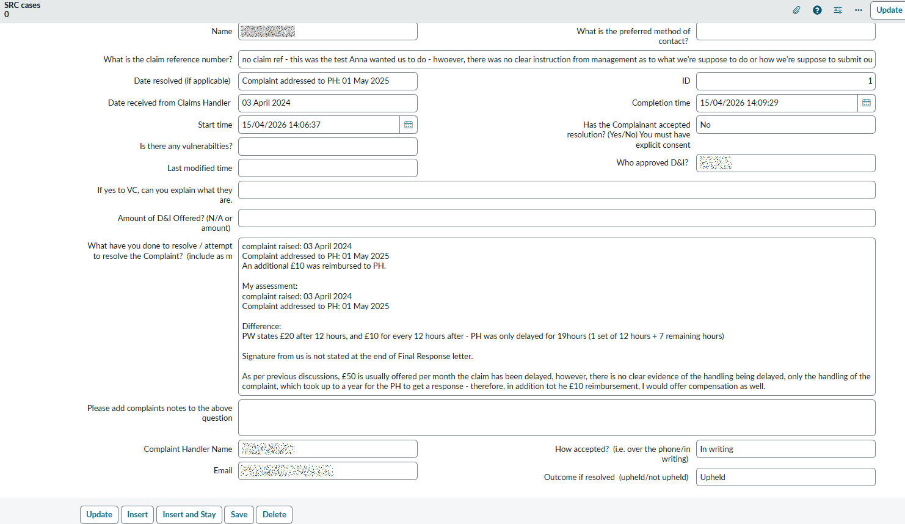Open the Completion time calendar picker

tap(867, 103)
